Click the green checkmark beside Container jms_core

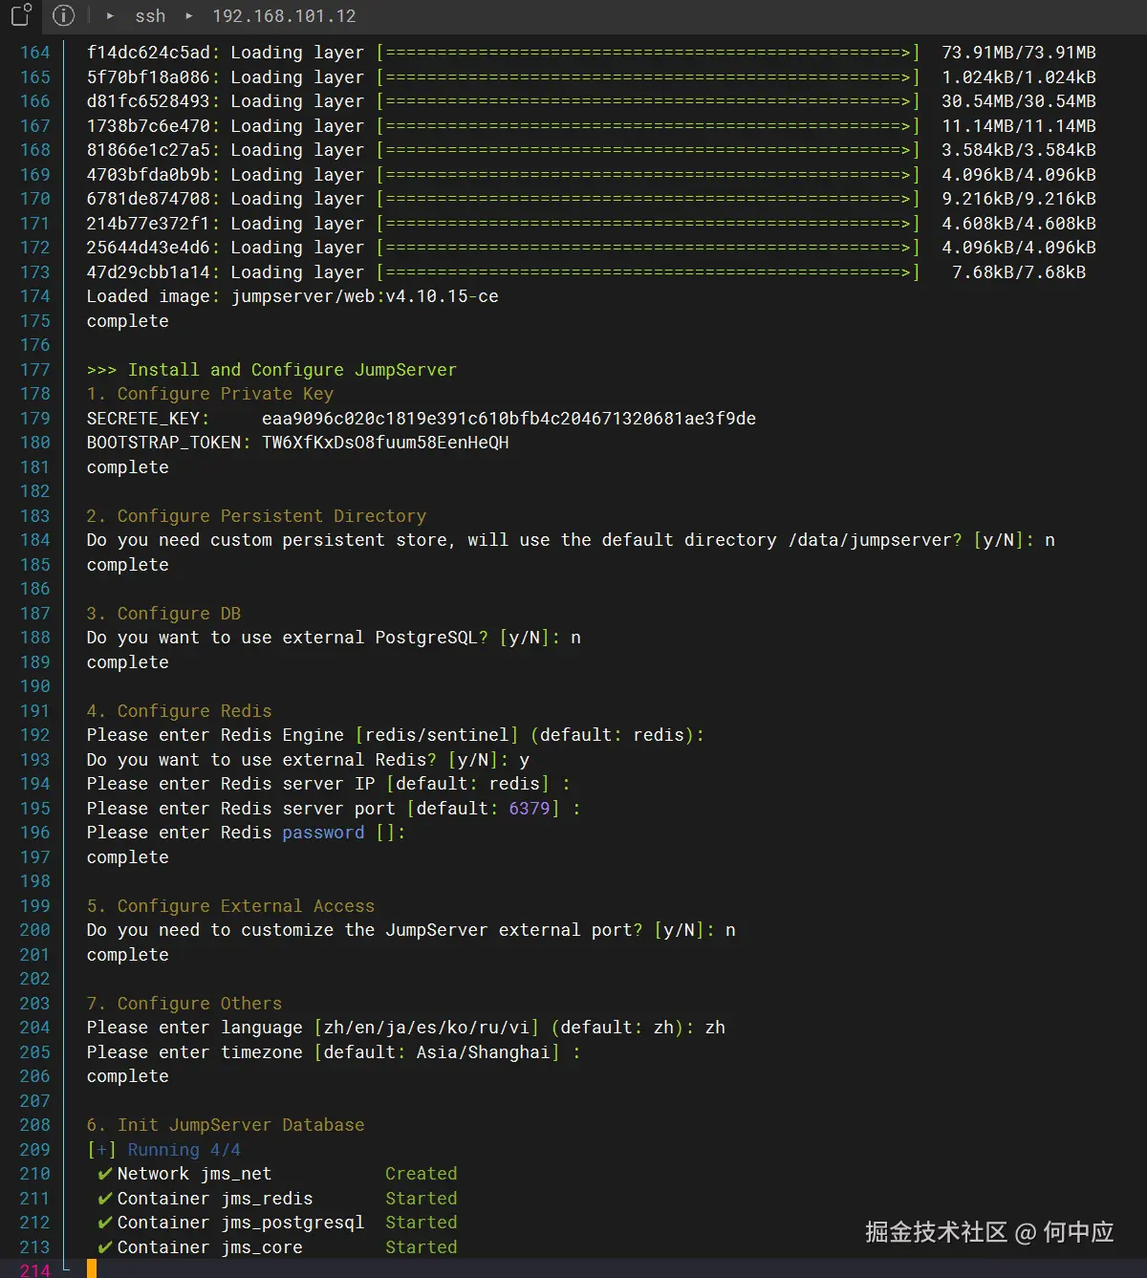point(105,1247)
